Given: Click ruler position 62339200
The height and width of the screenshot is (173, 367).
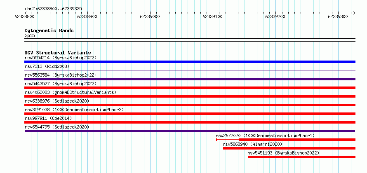Looking at the screenshot, I should pyautogui.click(x=275, y=16).
